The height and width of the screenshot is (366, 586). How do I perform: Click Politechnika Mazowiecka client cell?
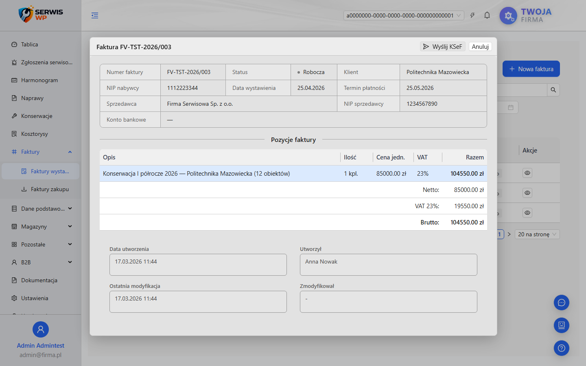coord(443,72)
